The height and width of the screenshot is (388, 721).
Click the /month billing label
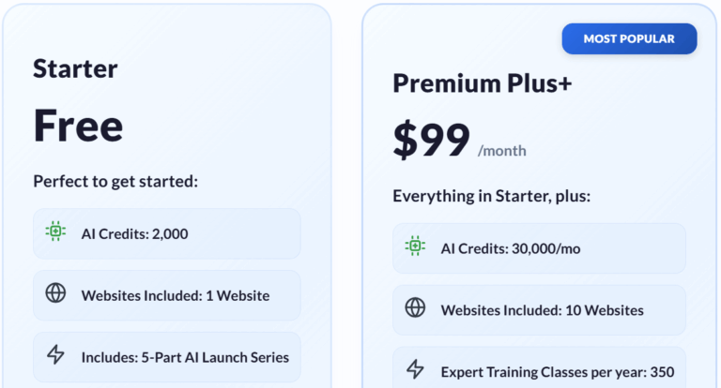point(502,150)
